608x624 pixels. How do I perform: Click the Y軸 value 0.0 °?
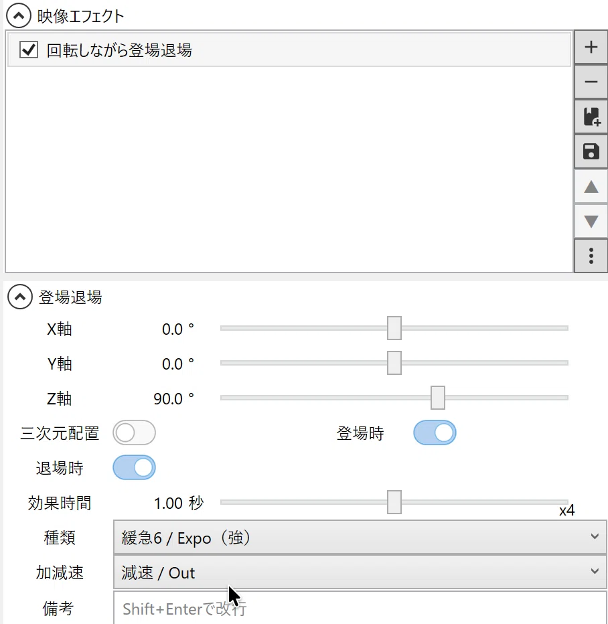click(x=178, y=364)
